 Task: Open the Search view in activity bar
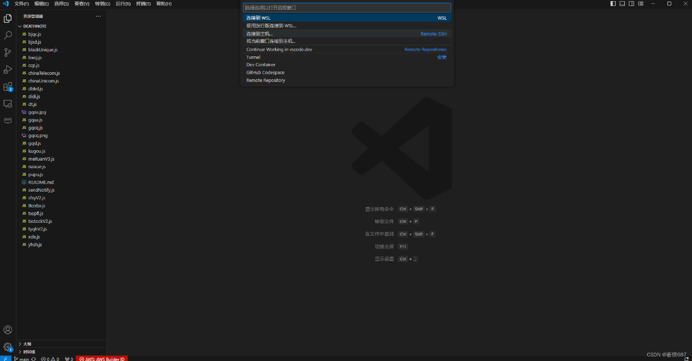pyautogui.click(x=8, y=35)
